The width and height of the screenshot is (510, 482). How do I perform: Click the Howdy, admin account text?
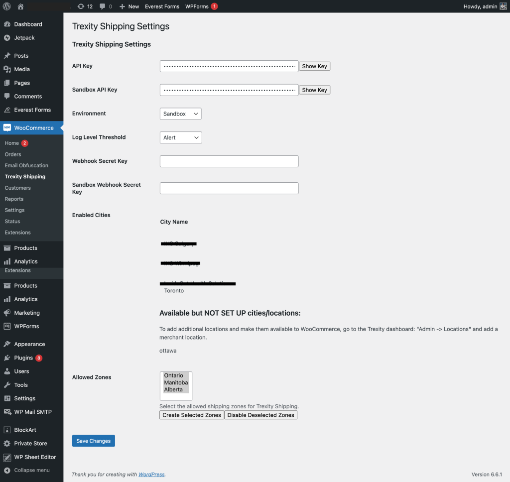[x=480, y=6]
